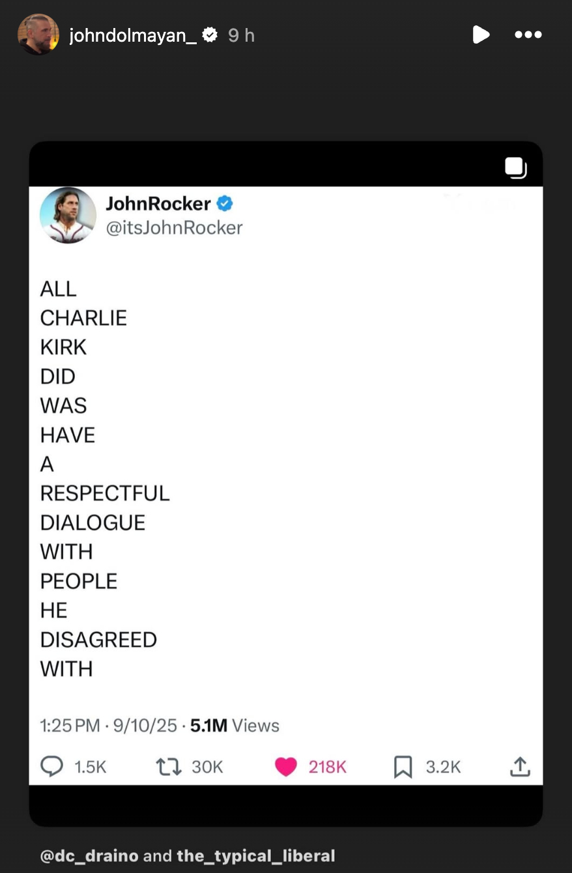Click the retweet arrows icon
This screenshot has width=572, height=873.
click(x=169, y=767)
